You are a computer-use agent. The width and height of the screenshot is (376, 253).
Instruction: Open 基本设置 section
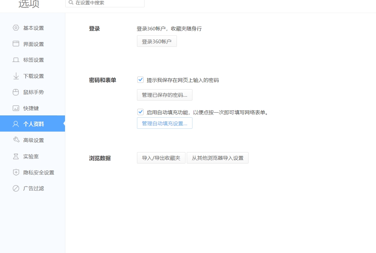(32, 28)
